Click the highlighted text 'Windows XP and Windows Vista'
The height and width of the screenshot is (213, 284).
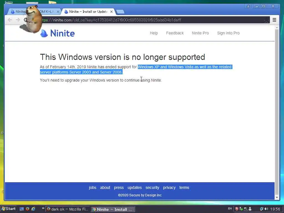(166, 67)
